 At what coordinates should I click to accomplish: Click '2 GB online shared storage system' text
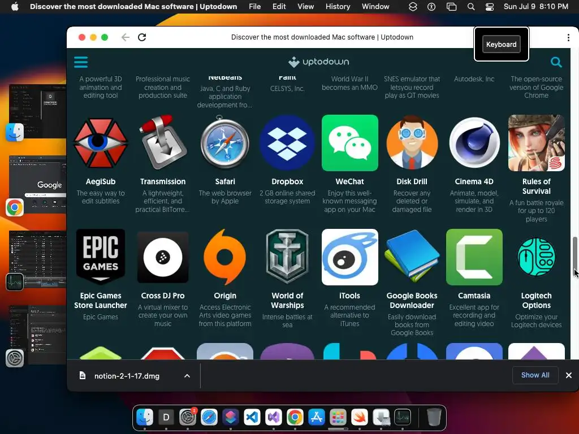pyautogui.click(x=287, y=197)
